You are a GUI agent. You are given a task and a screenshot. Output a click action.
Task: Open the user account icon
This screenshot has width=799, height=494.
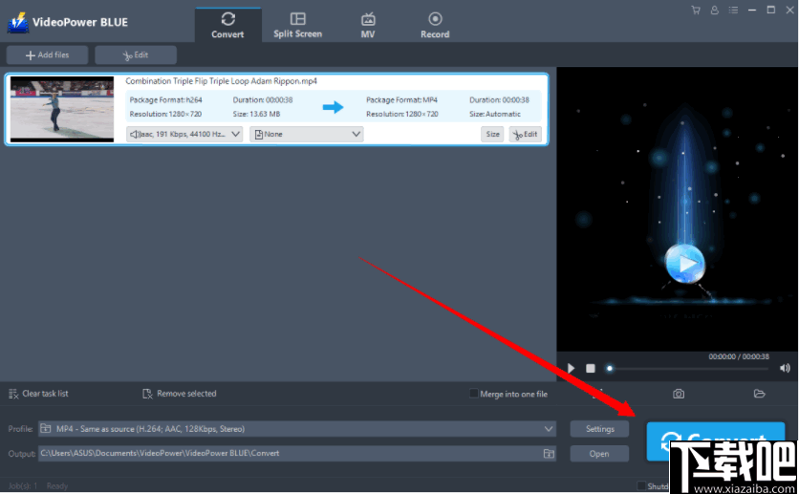pyautogui.click(x=714, y=11)
